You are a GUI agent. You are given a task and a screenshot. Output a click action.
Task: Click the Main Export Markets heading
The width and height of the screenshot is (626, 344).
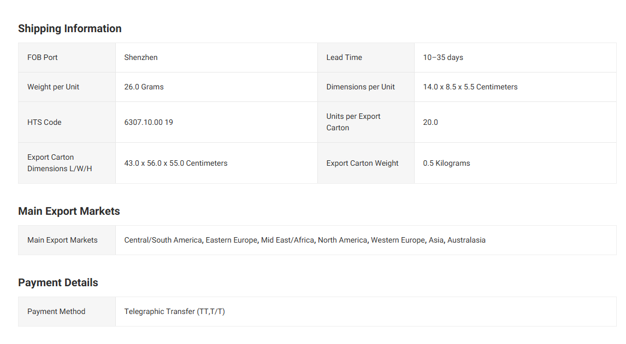click(69, 211)
